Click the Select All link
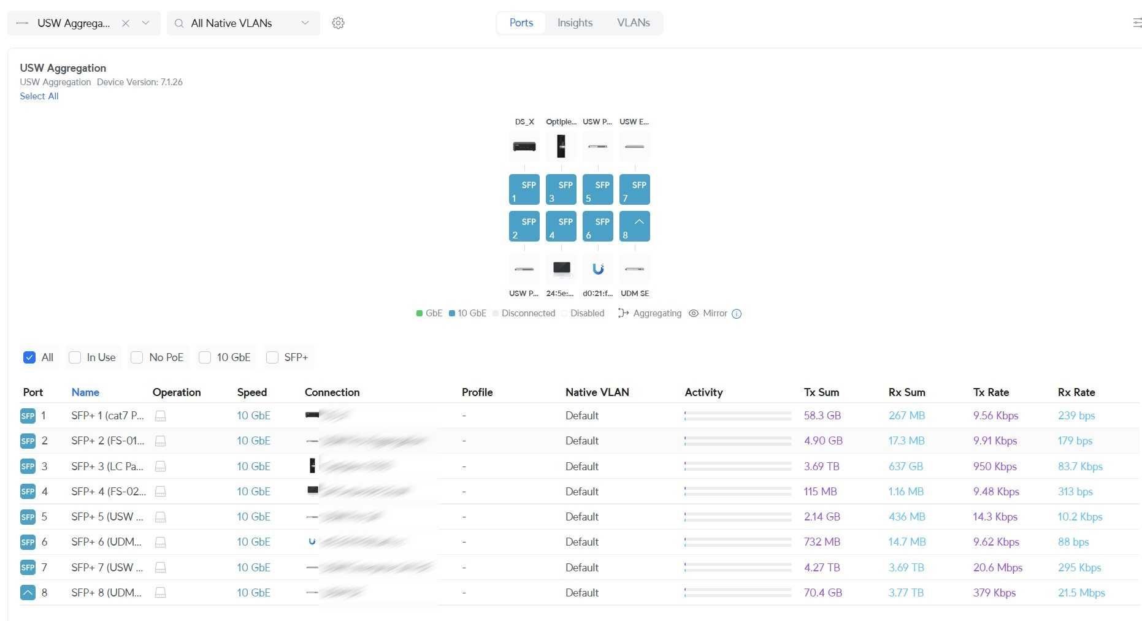The width and height of the screenshot is (1142, 621). [x=39, y=96]
